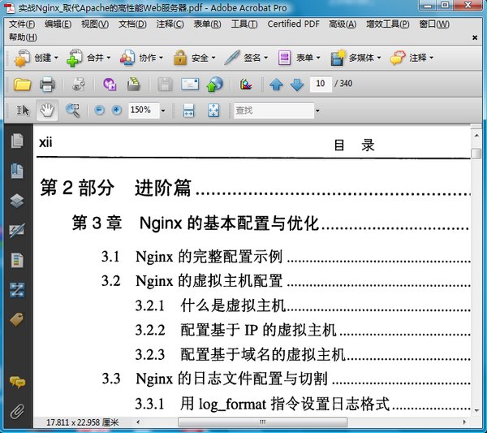
Task: Click the Collaborate icon
Action: tap(127, 58)
